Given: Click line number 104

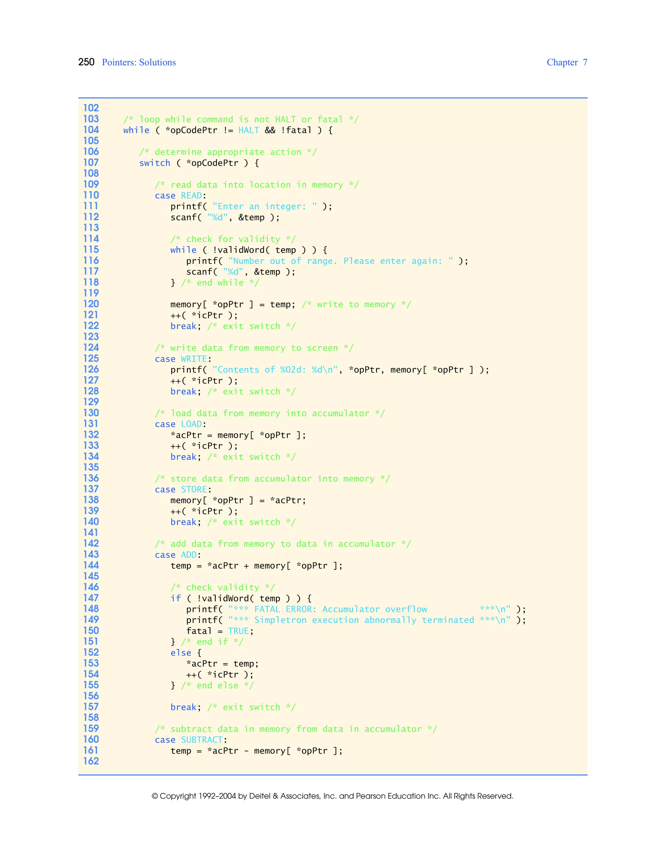Looking at the screenshot, I should click(91, 130).
